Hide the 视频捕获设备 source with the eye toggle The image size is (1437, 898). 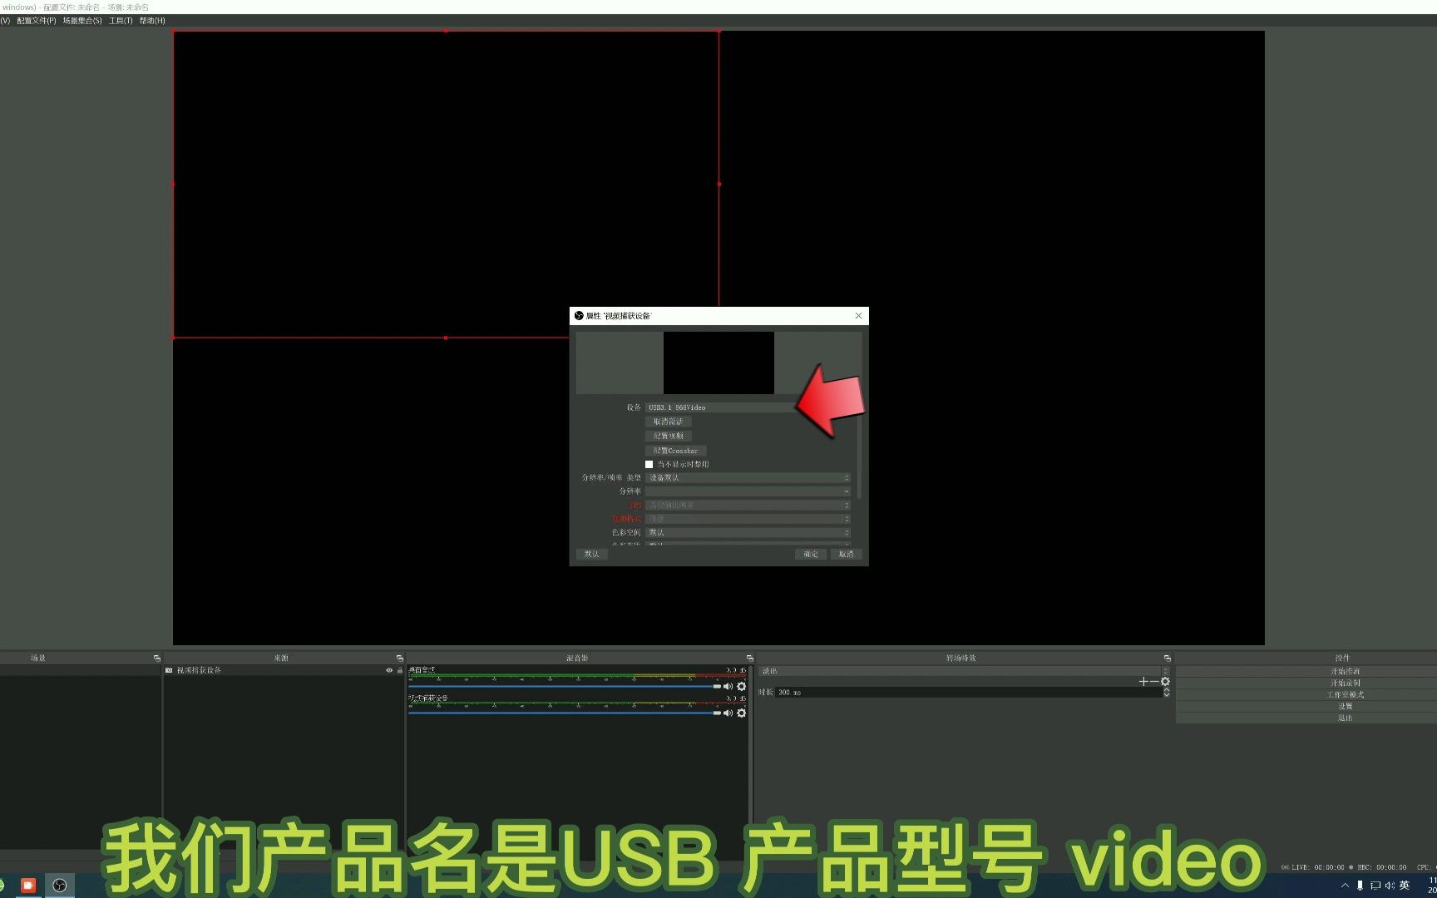(x=389, y=669)
